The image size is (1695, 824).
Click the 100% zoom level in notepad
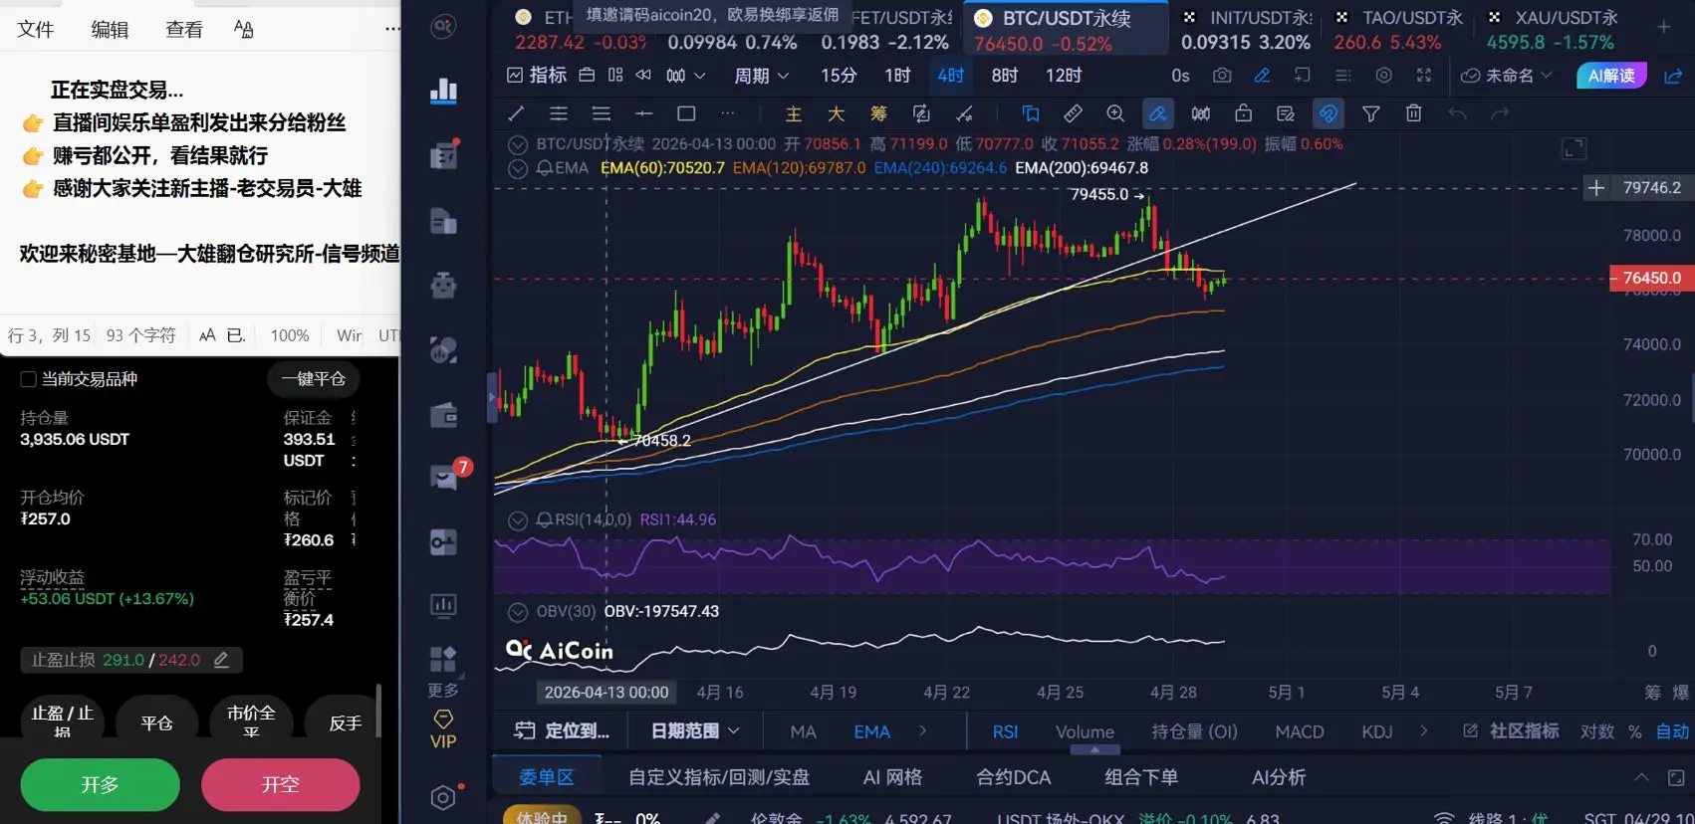[290, 335]
